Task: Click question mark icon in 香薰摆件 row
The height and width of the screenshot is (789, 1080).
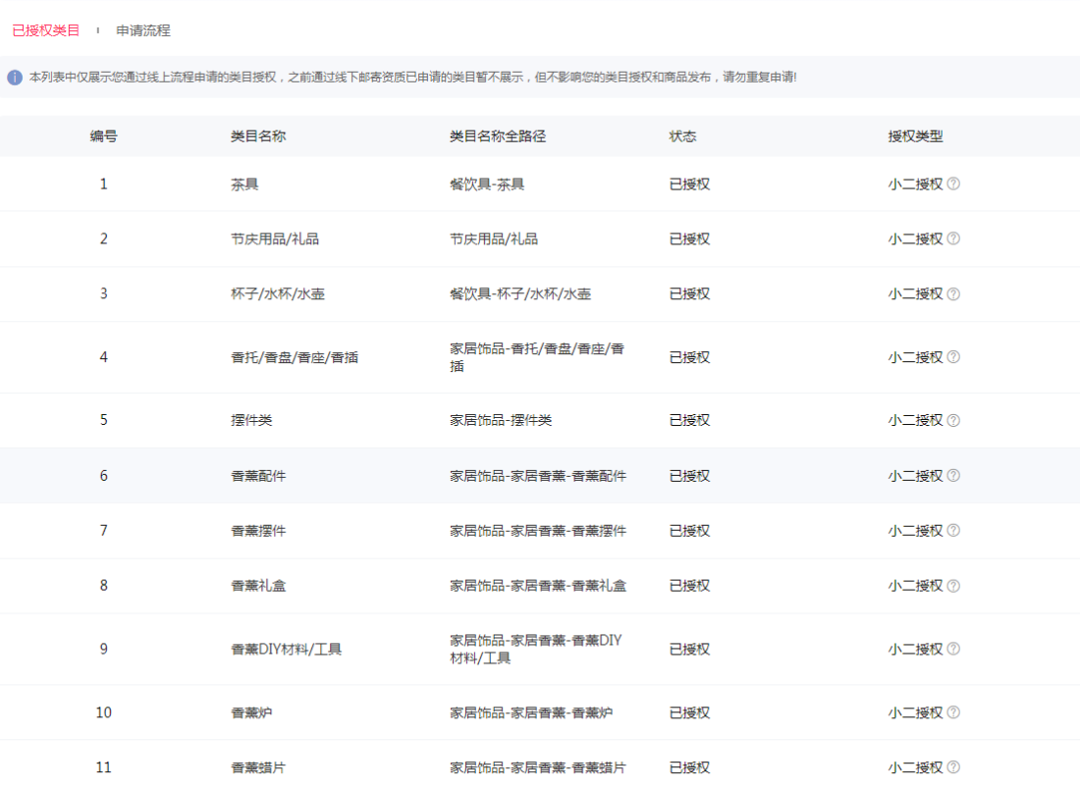Action: click(953, 531)
